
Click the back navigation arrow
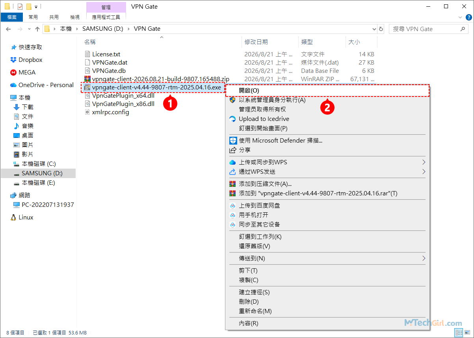[8, 29]
